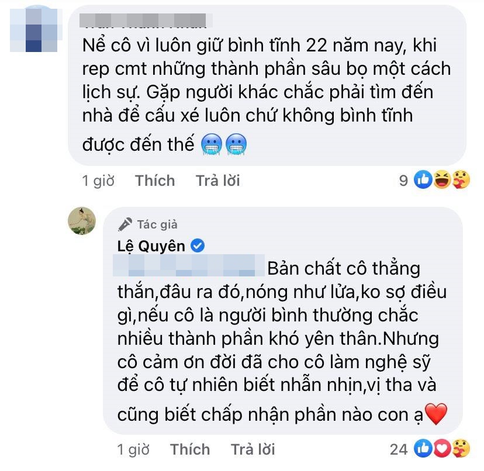
Task: Click the blue verified badge next to Lệ Quyên
Action: 198,246
